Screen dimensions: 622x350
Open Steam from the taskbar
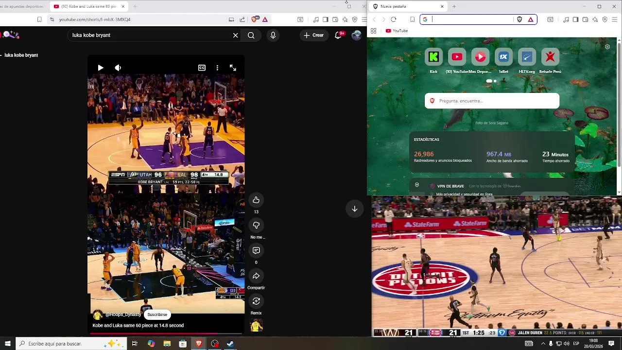coord(230,344)
